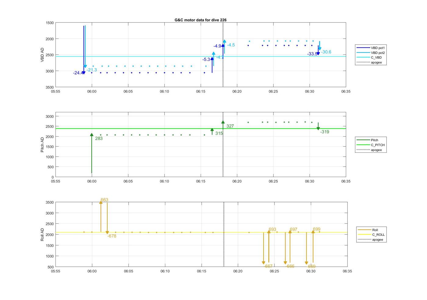Click the '06:20' tick under VBD plot
427x300 pixels.
tap(237, 91)
